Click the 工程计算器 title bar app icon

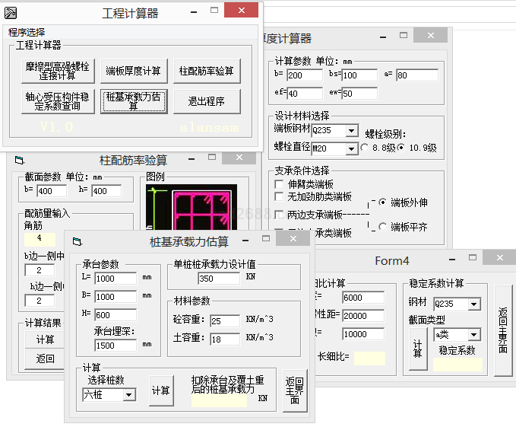11,13
